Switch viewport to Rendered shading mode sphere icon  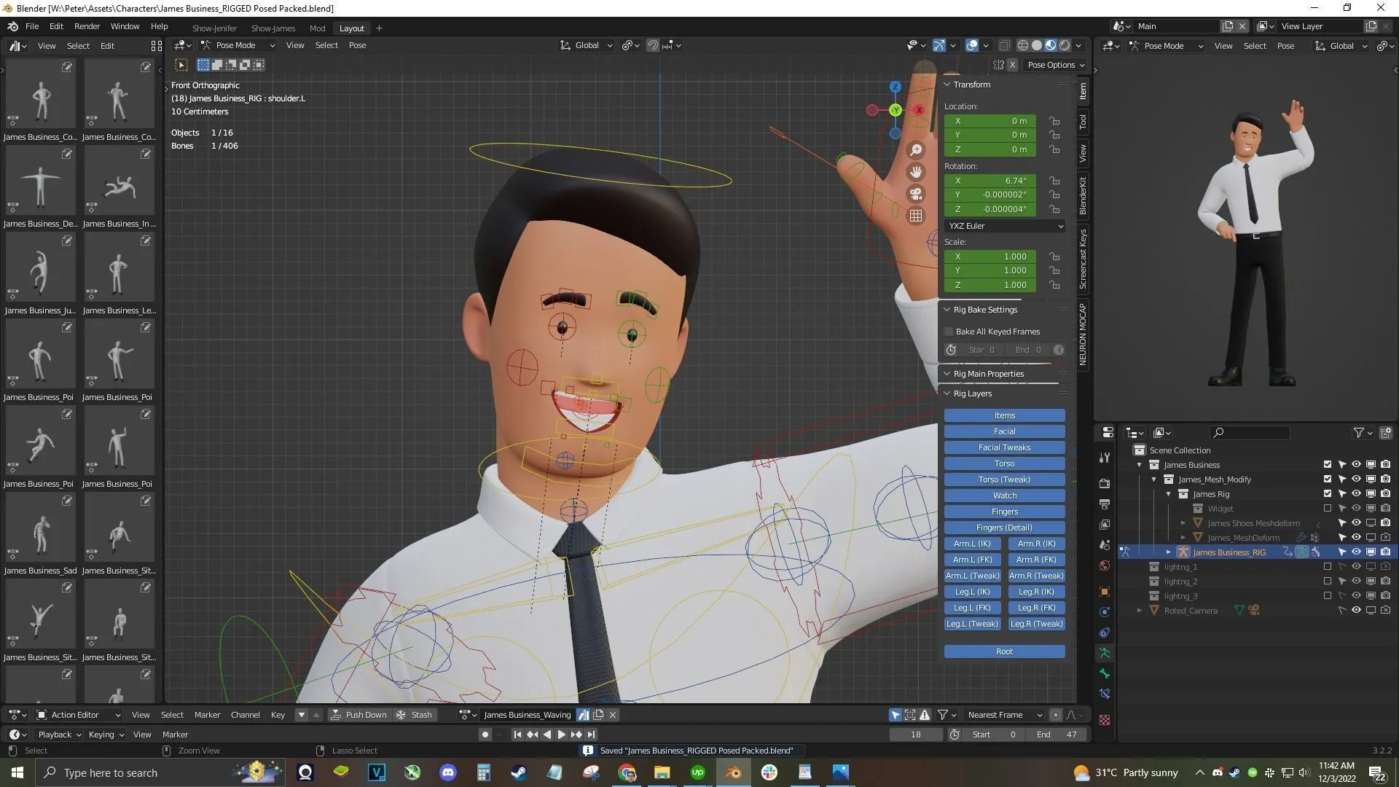1065,45
